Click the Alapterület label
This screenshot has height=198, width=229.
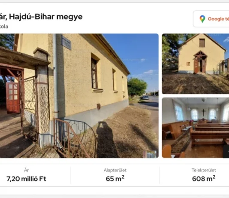point(115,170)
